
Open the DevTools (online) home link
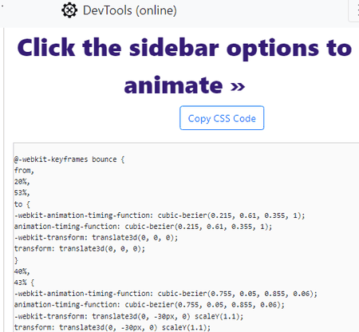tap(119, 10)
